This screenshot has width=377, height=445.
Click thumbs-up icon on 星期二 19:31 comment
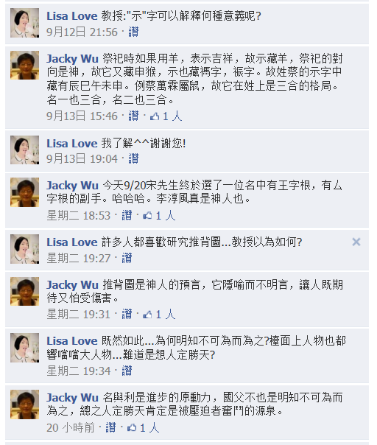(147, 314)
